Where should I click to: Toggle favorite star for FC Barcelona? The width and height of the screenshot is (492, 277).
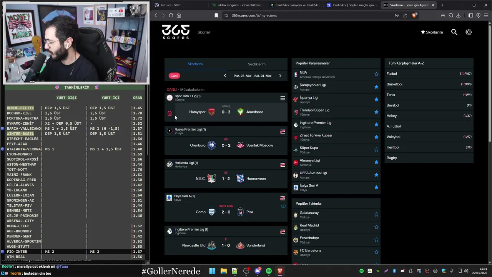pyautogui.click(x=376, y=252)
